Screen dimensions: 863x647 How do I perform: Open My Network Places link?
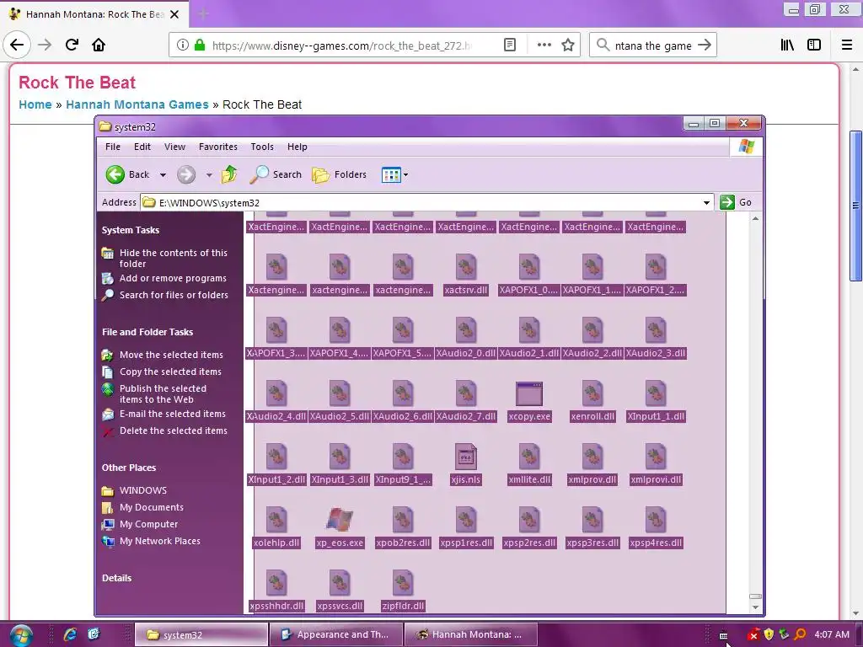tap(159, 542)
